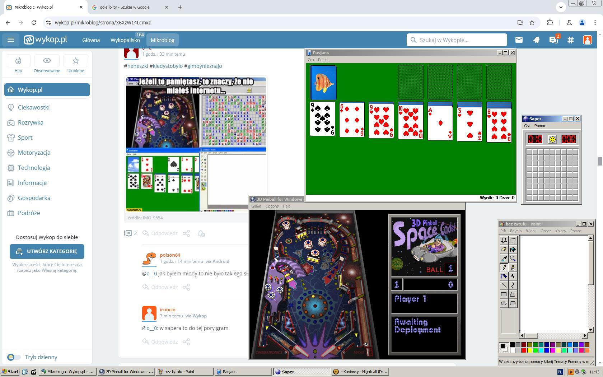
Task: Select the Ellipse tool in Paint
Action: click(x=504, y=303)
